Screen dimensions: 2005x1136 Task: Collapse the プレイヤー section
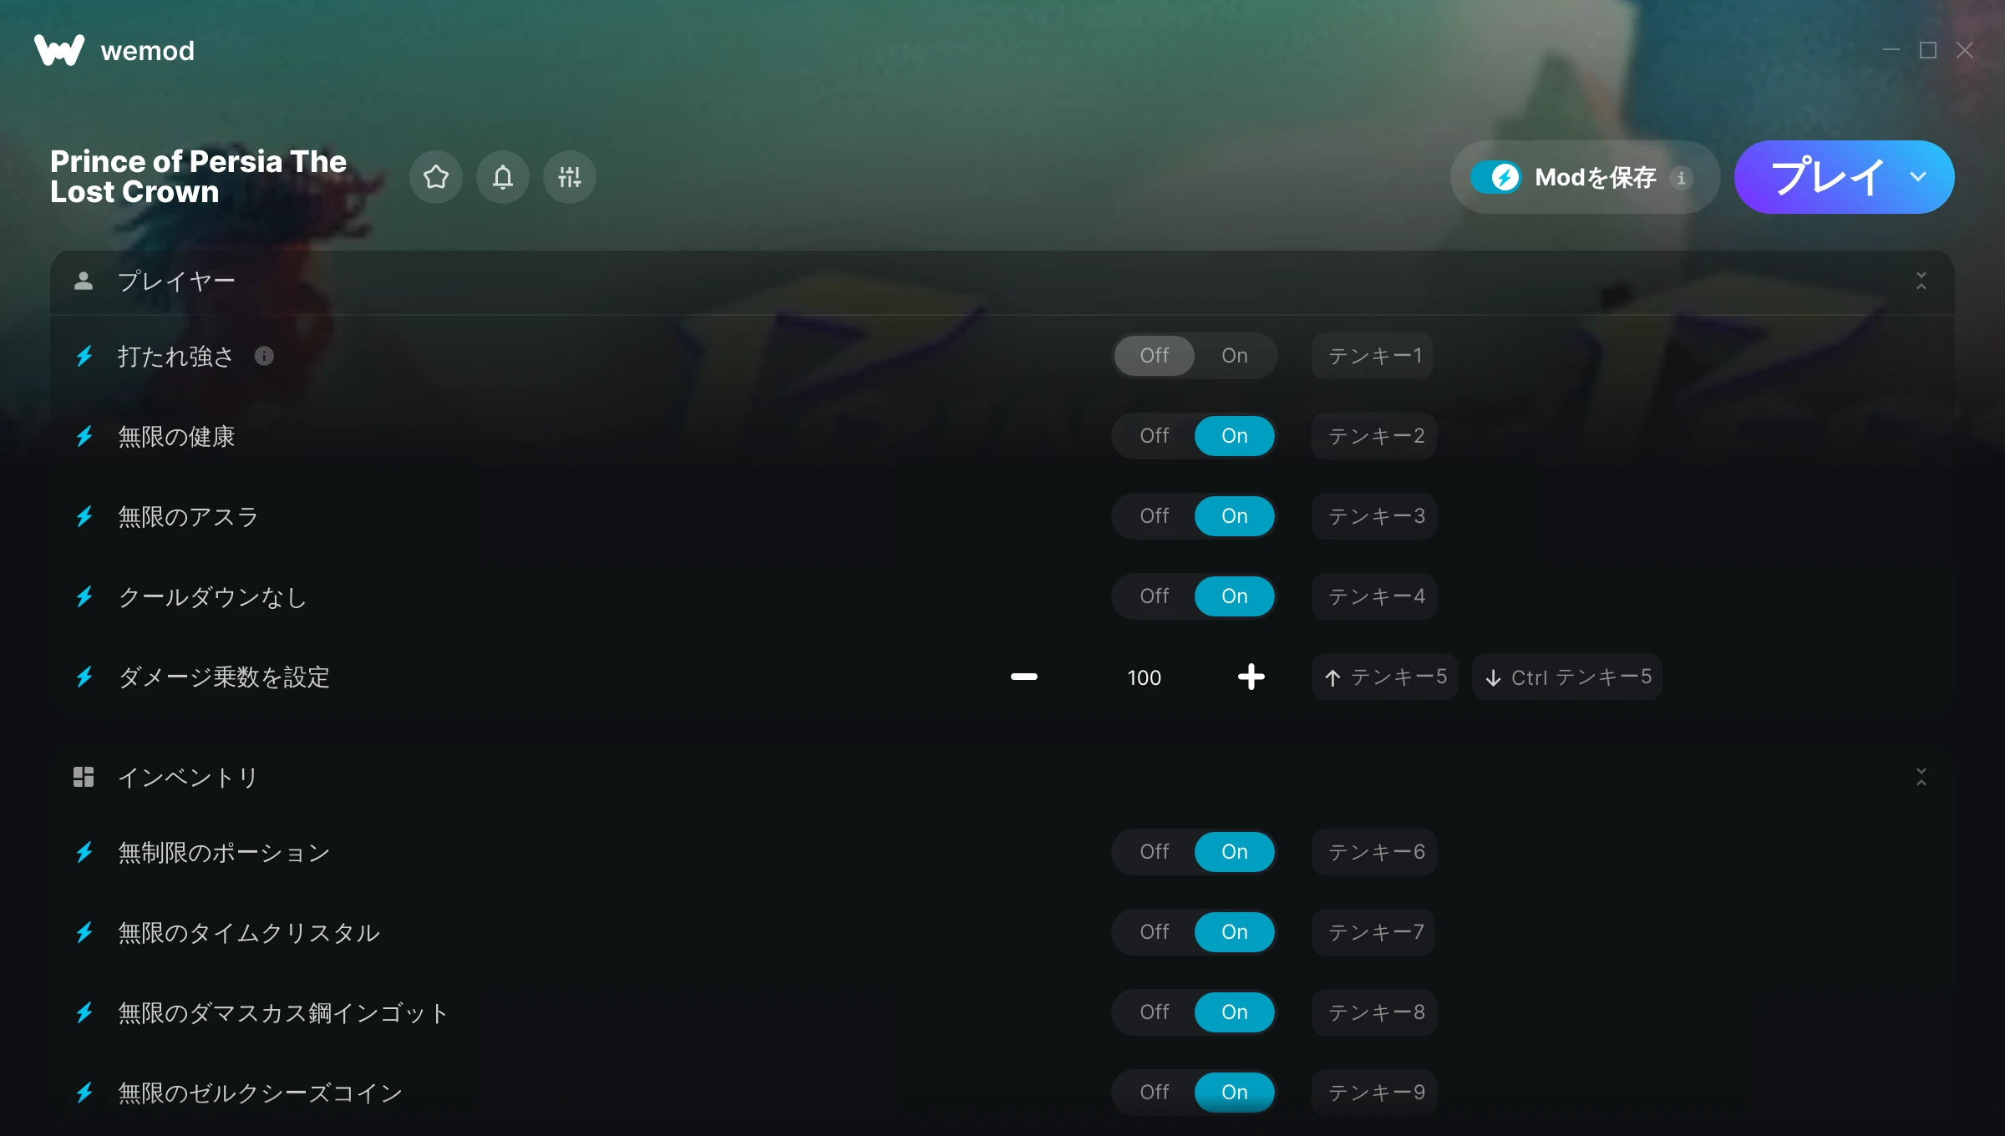click(x=1921, y=281)
